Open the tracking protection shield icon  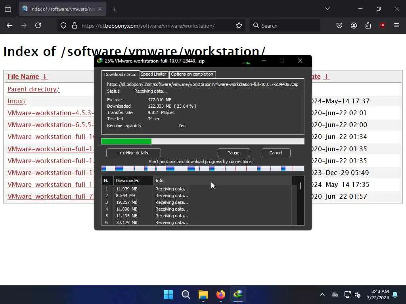click(x=63, y=26)
